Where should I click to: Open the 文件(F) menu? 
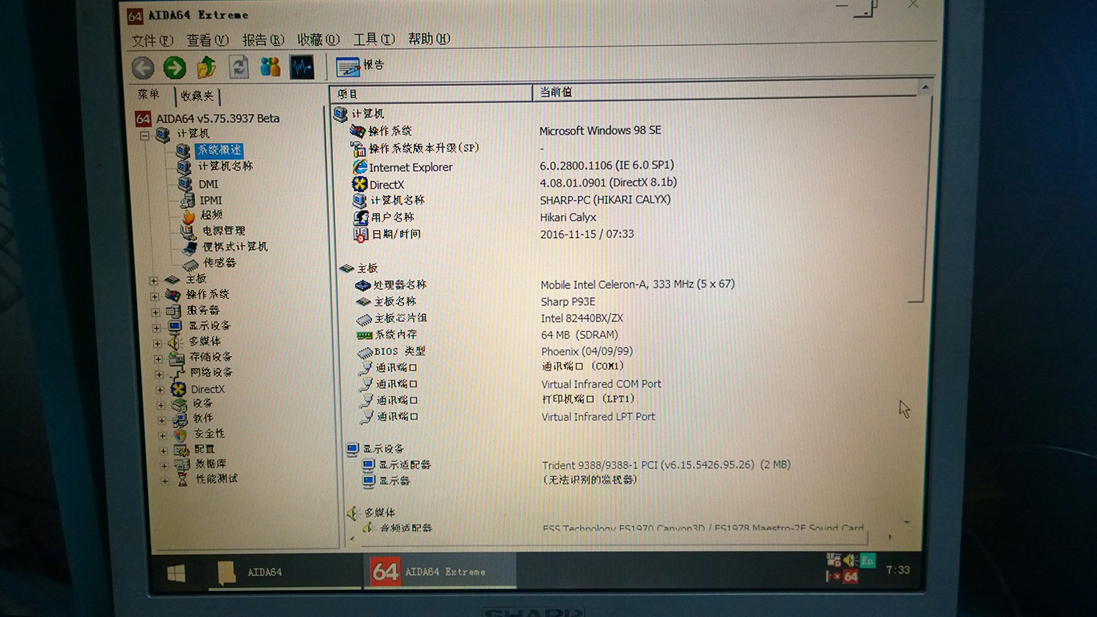[x=152, y=39]
